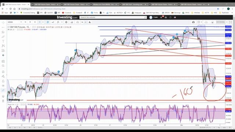
Task: Collapse the S&P 500 Futures legend box
Action: click(x=8, y=27)
